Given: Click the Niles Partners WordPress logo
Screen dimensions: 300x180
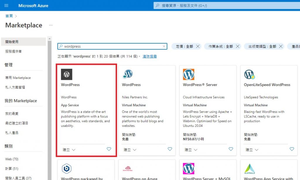Looking at the screenshot, I should pos(128,74).
